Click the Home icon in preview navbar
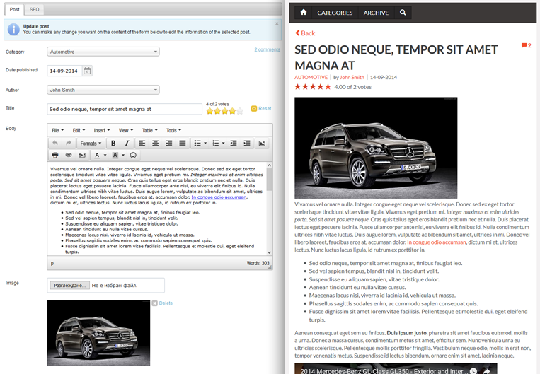This screenshot has width=540, height=374. pyautogui.click(x=304, y=13)
